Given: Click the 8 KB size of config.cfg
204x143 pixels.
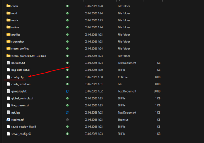Looking at the screenshot, I should point(158,77).
